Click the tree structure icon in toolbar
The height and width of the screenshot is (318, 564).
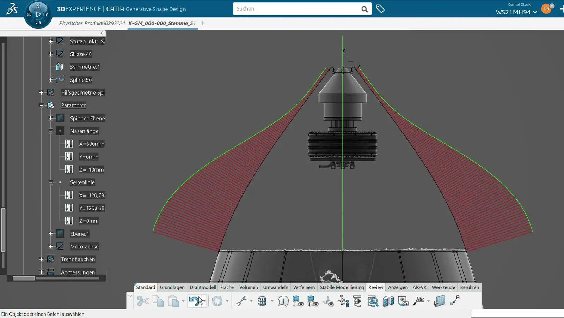coord(343,301)
